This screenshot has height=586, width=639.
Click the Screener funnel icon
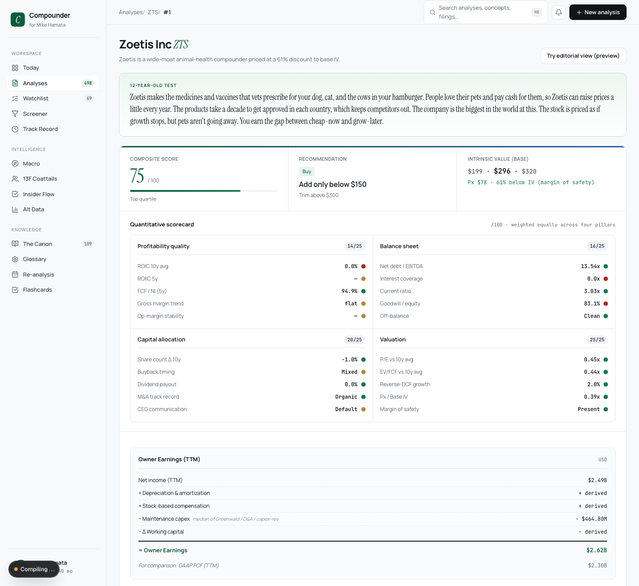(x=15, y=114)
